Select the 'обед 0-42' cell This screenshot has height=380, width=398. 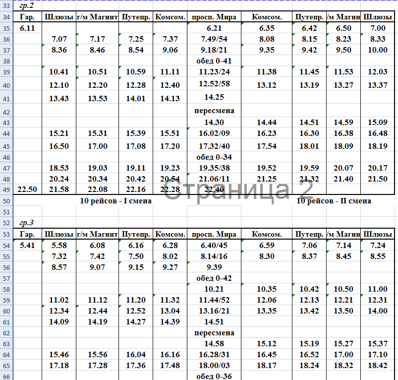tap(214, 278)
